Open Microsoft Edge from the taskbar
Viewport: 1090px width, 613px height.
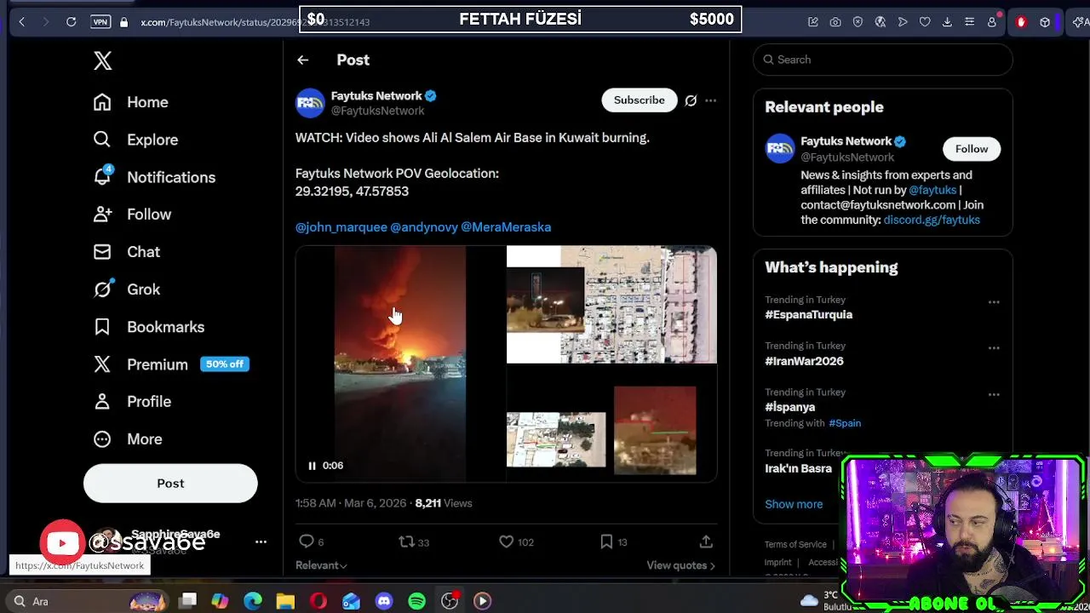[253, 601]
